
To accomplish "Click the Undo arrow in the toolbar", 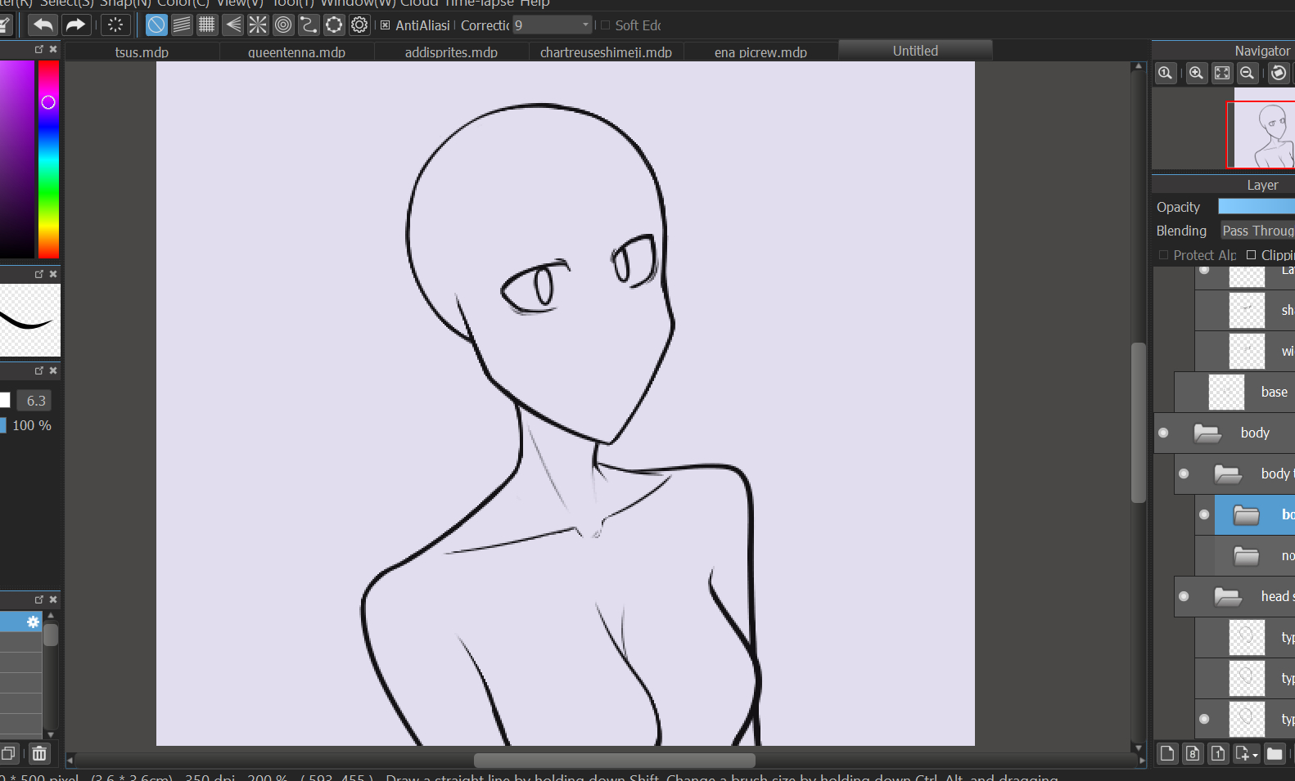I will pos(43,25).
